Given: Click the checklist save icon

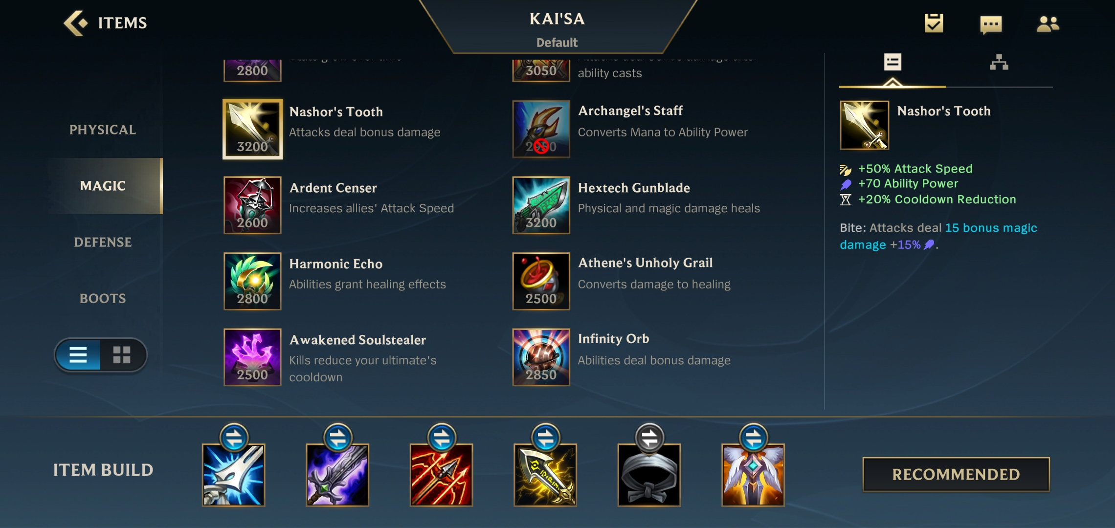Looking at the screenshot, I should (934, 23).
